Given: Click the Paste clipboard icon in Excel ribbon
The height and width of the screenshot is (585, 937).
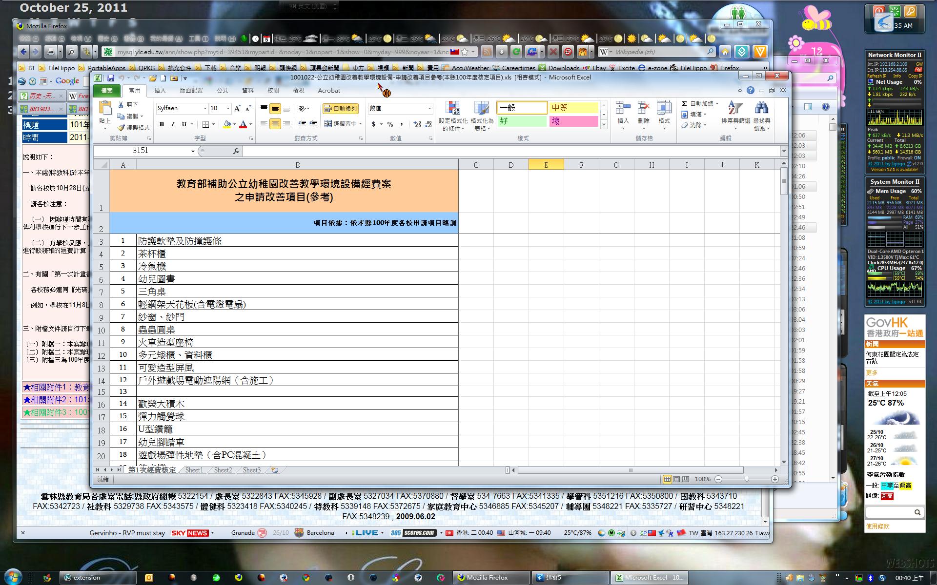Looking at the screenshot, I should point(105,108).
